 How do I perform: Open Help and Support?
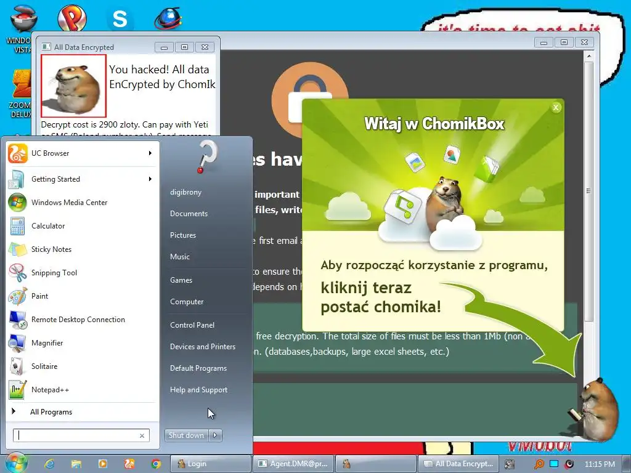198,390
